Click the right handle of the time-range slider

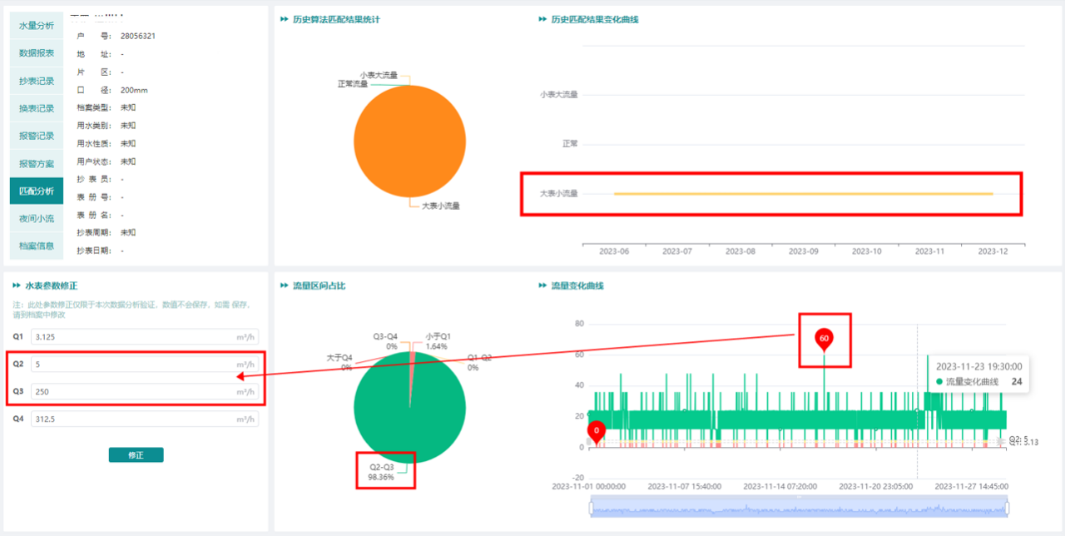tap(1007, 508)
